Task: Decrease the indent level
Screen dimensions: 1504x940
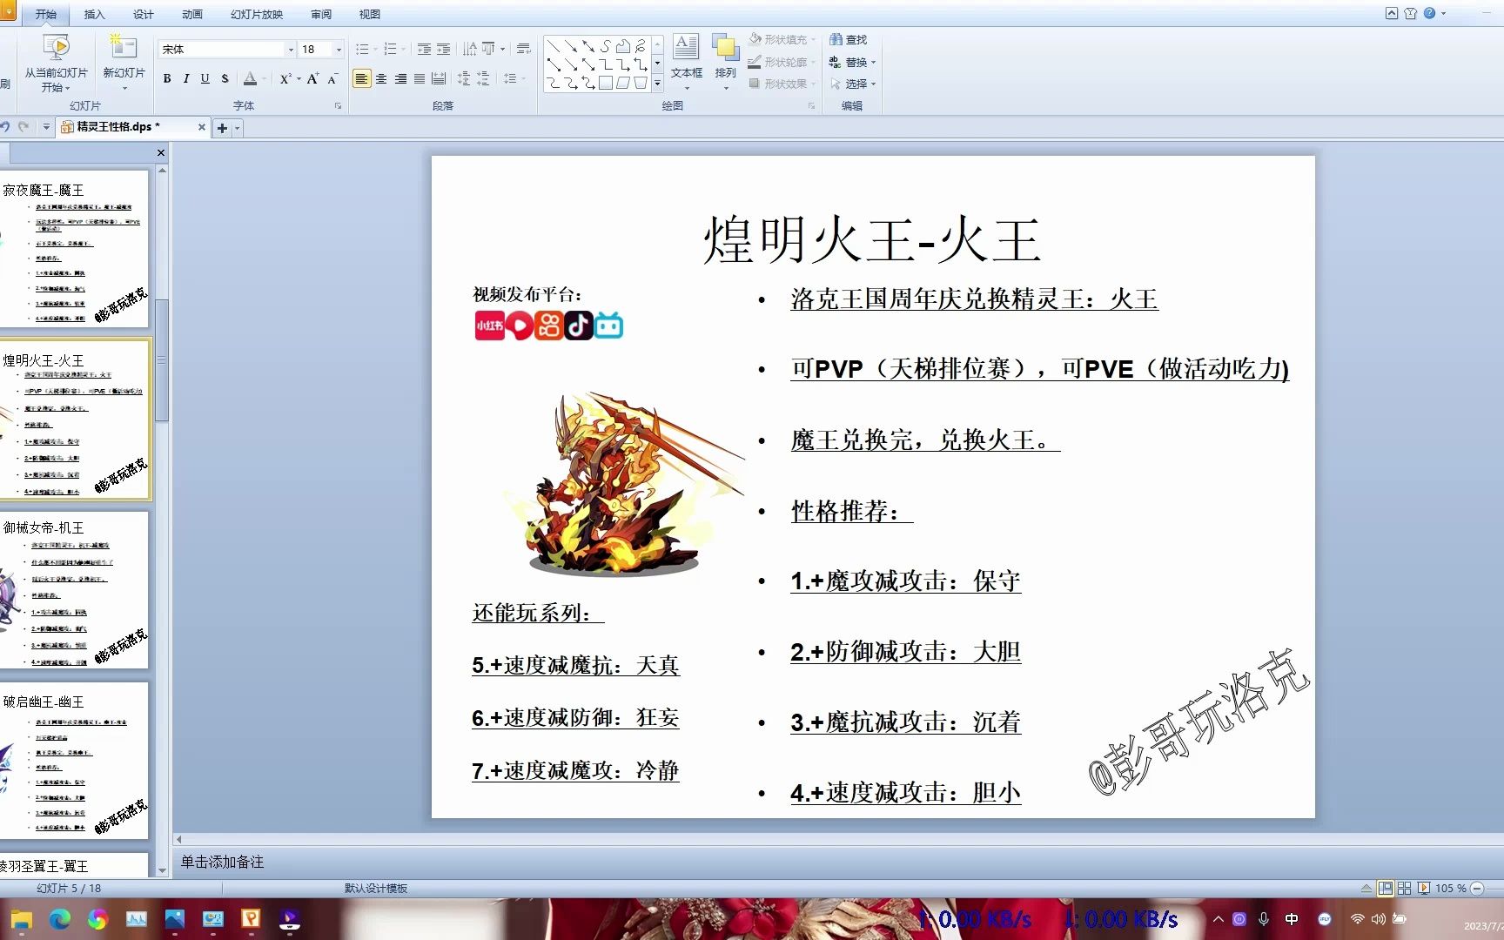Action: point(424,49)
